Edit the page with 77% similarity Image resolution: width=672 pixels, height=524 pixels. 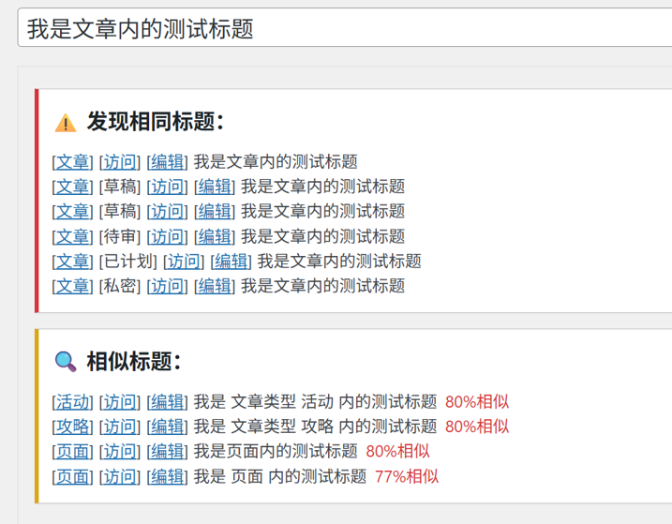coord(167,476)
